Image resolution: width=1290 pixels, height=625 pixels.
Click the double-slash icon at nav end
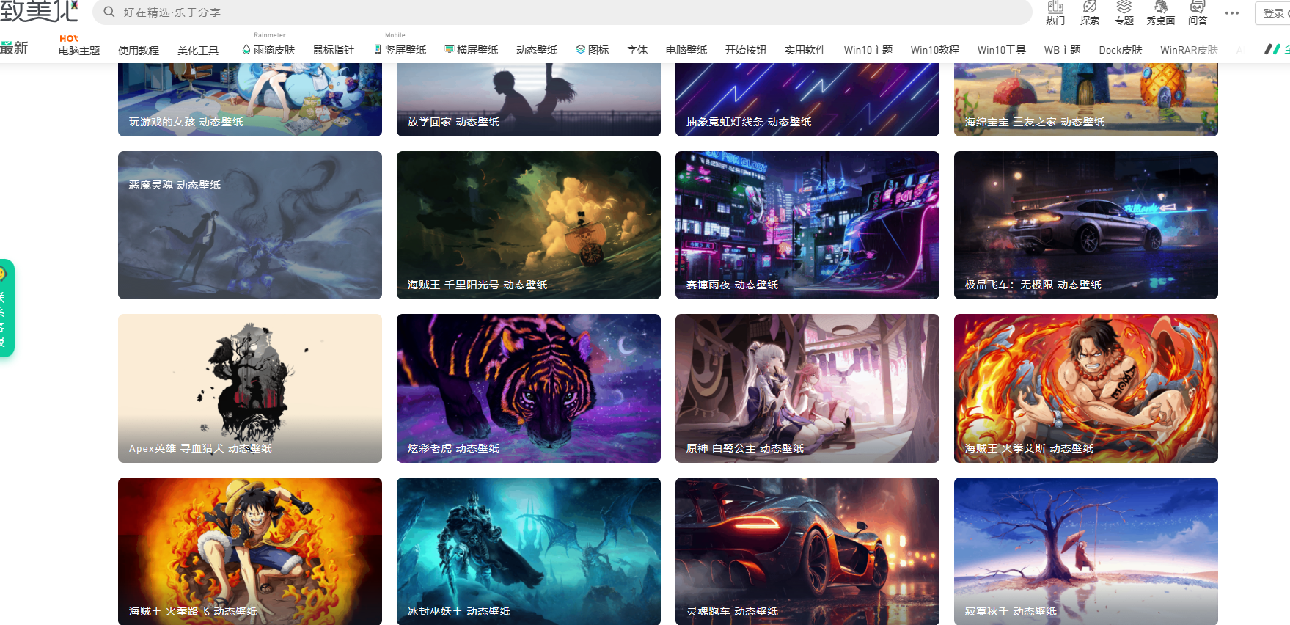click(1272, 49)
